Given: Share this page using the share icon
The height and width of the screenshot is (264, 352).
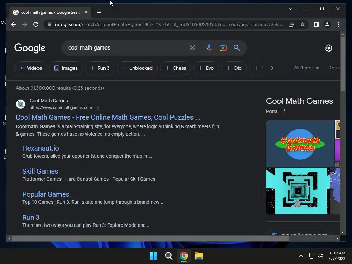Looking at the screenshot, I should click(291, 24).
